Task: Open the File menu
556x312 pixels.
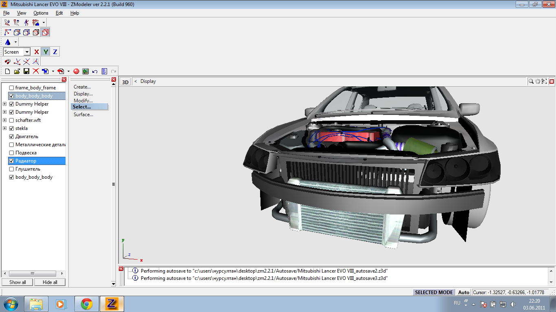Action: pyautogui.click(x=6, y=13)
